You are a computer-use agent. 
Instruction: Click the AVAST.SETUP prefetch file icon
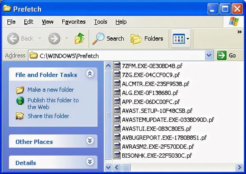117,110
